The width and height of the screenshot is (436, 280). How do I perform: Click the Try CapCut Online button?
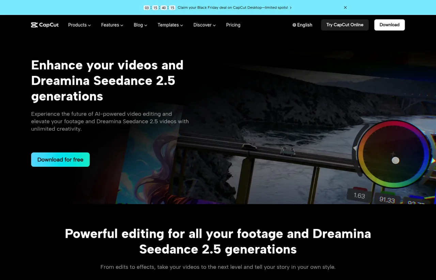click(345, 25)
